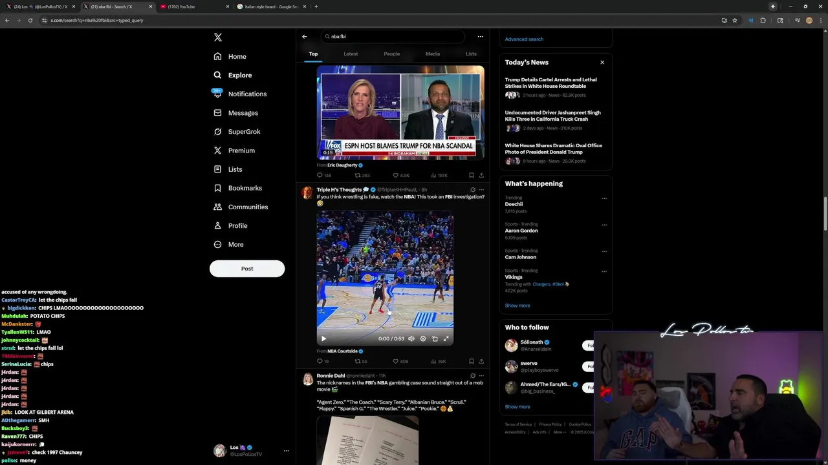Close the Today's News panel
Screen dimensions: 828x465
(x=602, y=63)
